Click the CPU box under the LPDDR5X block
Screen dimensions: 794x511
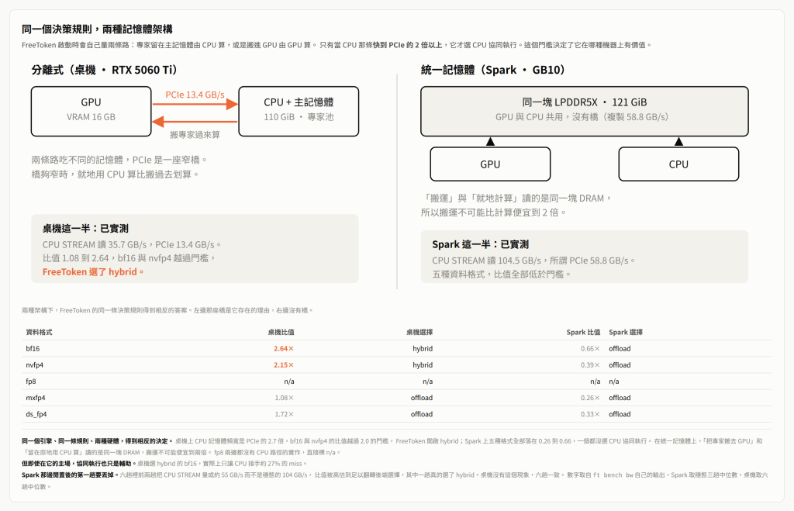[x=678, y=164]
